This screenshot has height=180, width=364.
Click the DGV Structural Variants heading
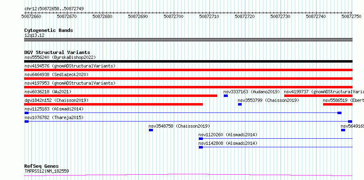coord(57,52)
